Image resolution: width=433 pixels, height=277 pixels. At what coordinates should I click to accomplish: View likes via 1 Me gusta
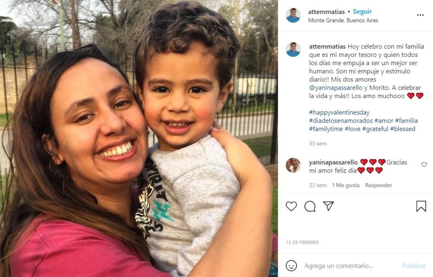(x=345, y=185)
